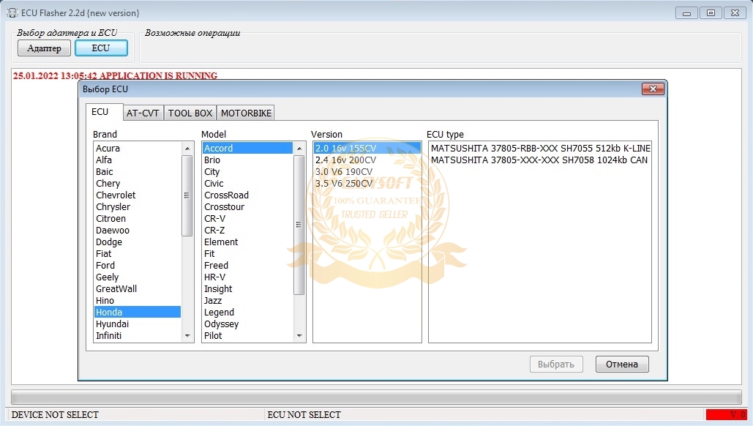Select Hino brand
Screen dimensions: 753x426
pos(138,301)
